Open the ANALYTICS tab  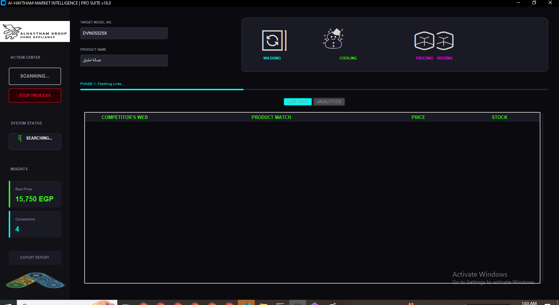329,102
